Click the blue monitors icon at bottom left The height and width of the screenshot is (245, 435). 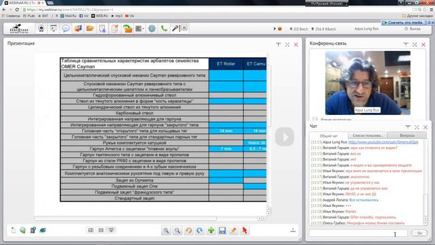[43, 230]
